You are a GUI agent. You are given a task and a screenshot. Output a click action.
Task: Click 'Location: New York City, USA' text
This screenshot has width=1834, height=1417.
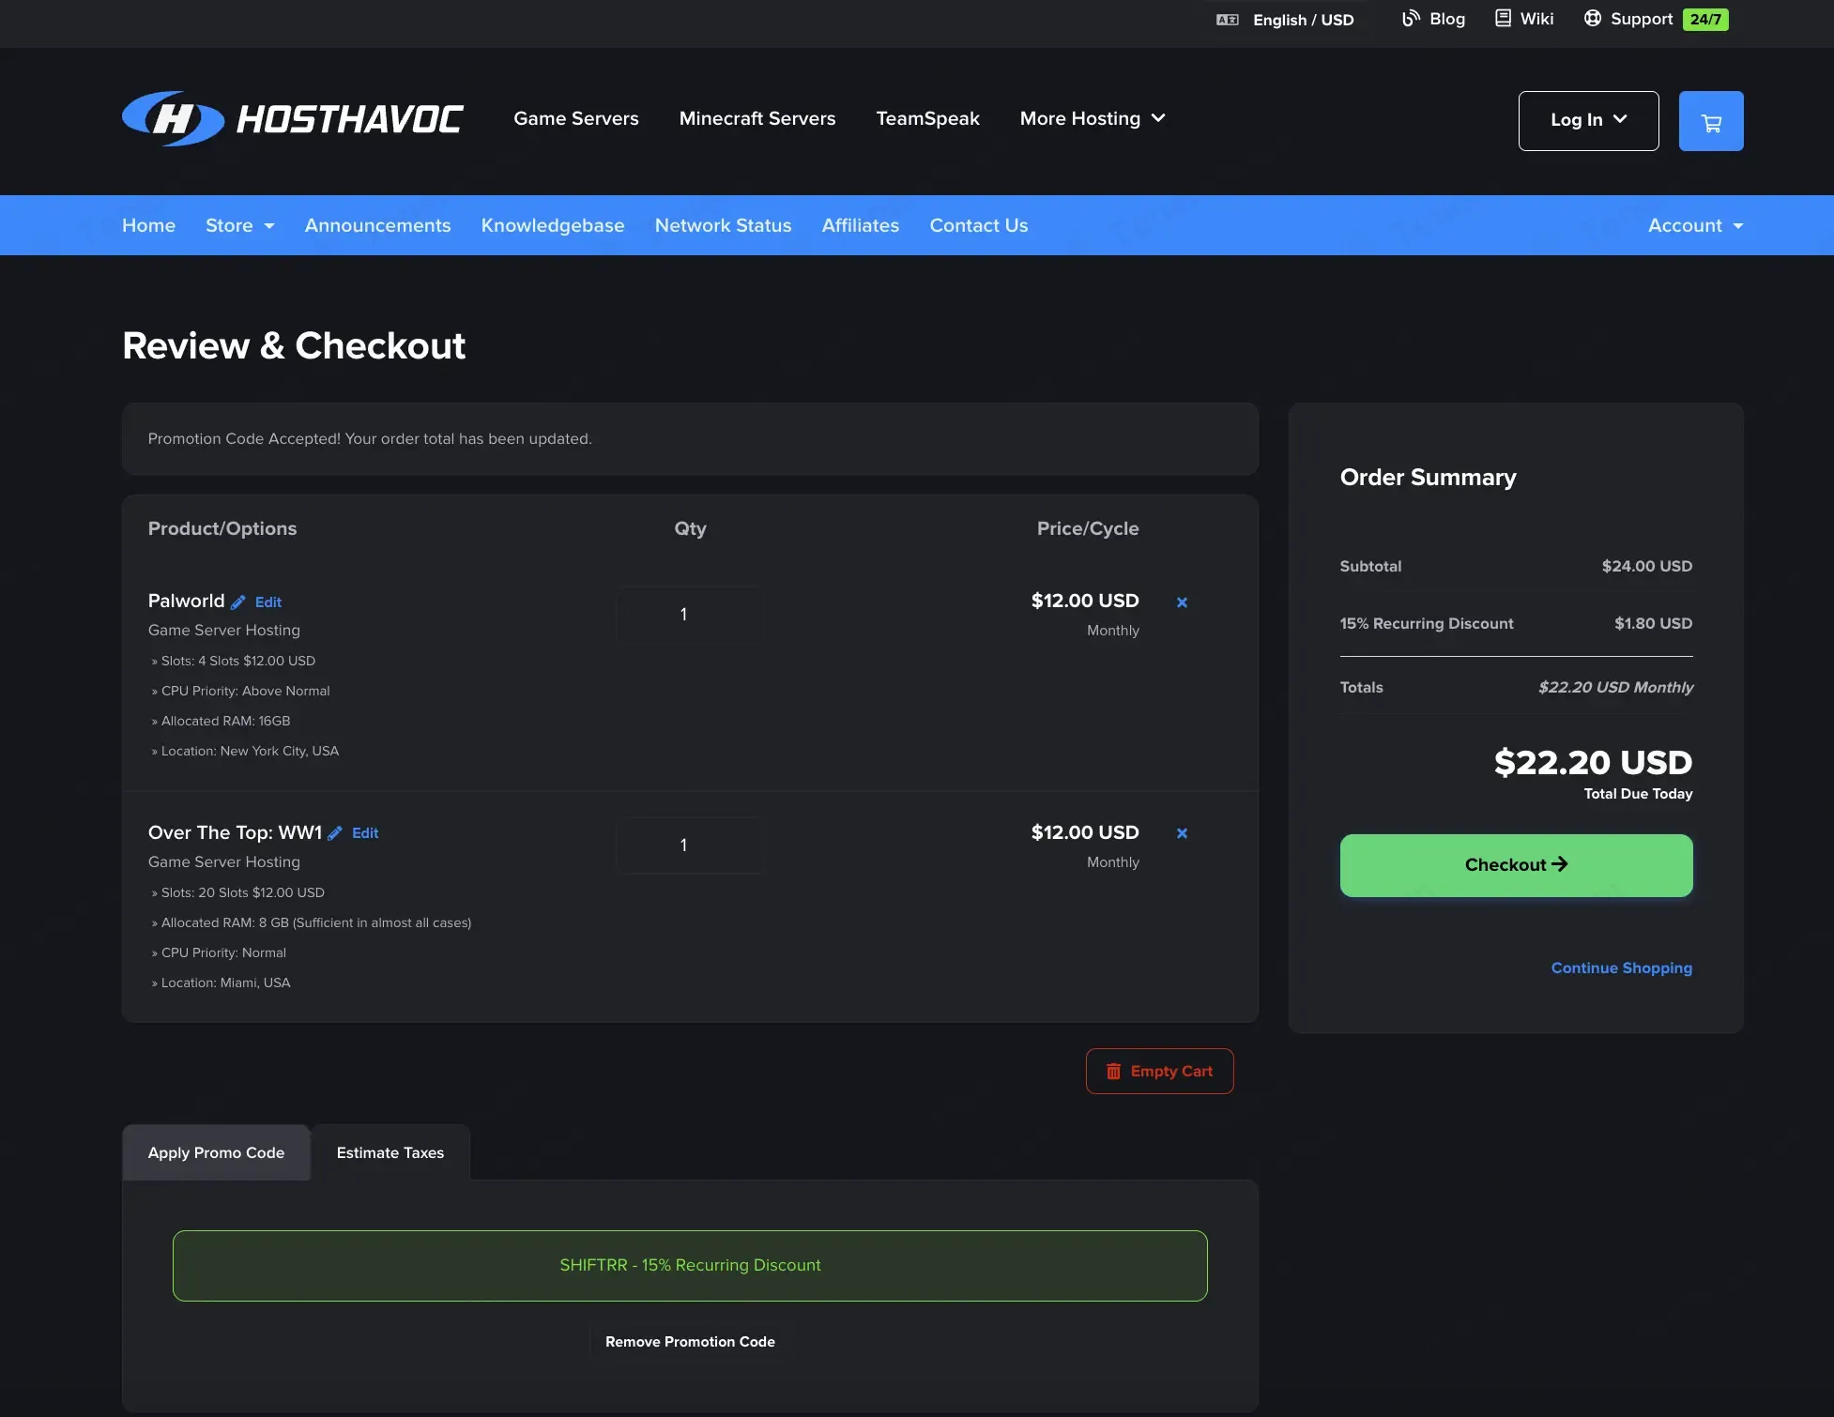point(250,752)
